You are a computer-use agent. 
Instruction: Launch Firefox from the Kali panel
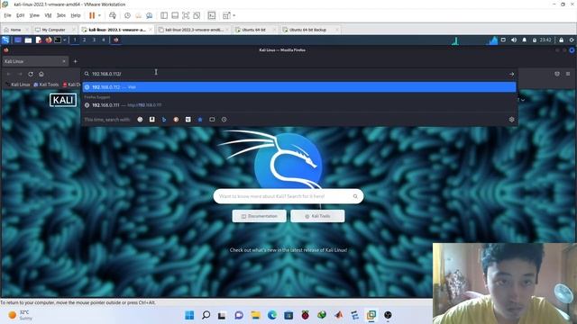pyautogui.click(x=49, y=40)
